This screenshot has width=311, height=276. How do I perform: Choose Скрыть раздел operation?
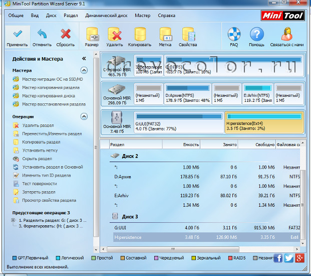click(33, 159)
